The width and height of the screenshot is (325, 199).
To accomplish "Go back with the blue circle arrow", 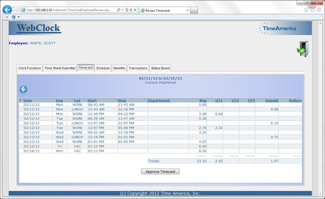I will pos(23,89).
